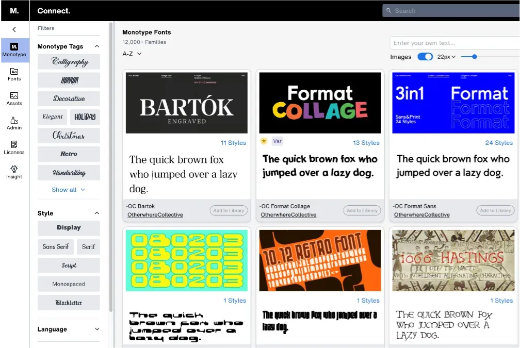The image size is (520, 348).
Task: Filter by Calligraphy tag
Action: click(69, 62)
